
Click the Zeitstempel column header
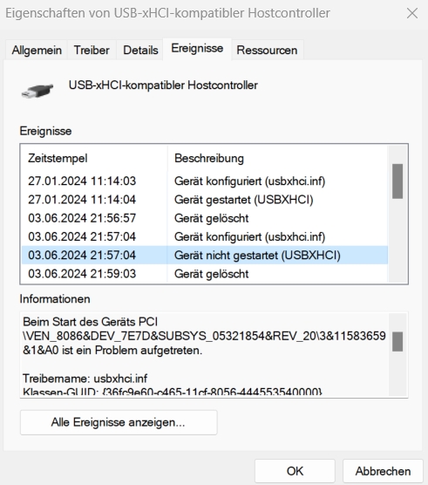[94, 159]
